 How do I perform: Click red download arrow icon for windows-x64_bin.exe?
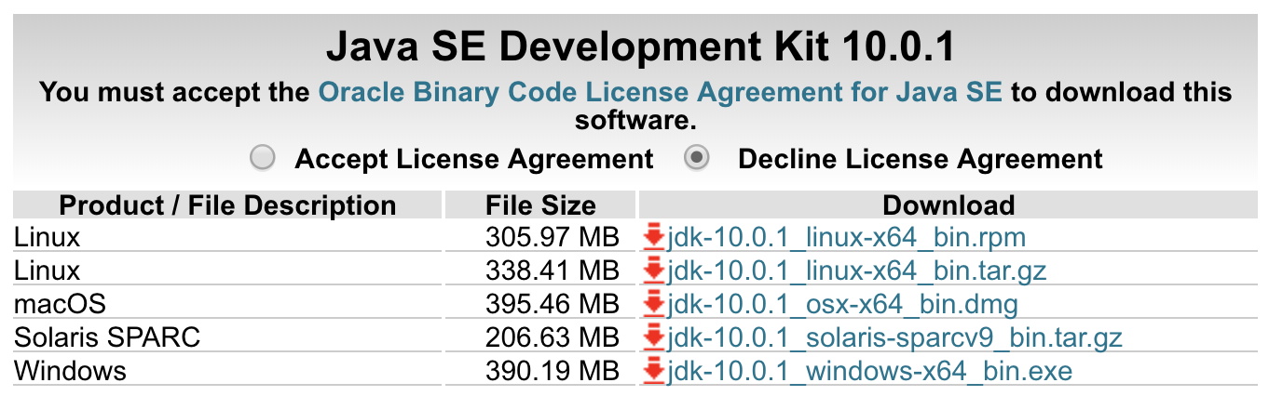pos(654,372)
